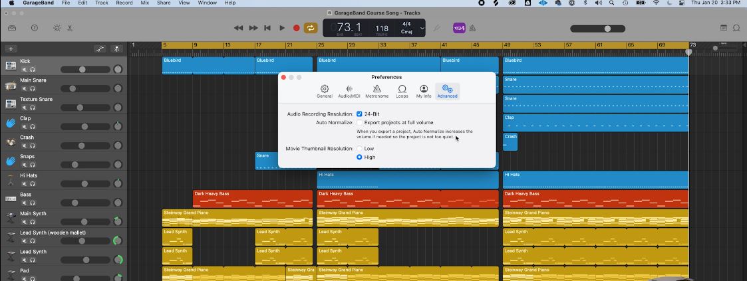Viewport: 747px width, 281px height.
Task: Solo the Kick track with headphones
Action: 33,70
